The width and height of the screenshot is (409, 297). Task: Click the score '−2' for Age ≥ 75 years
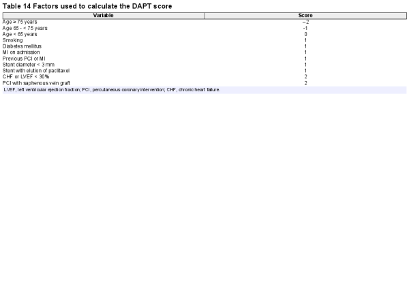click(x=305, y=22)
